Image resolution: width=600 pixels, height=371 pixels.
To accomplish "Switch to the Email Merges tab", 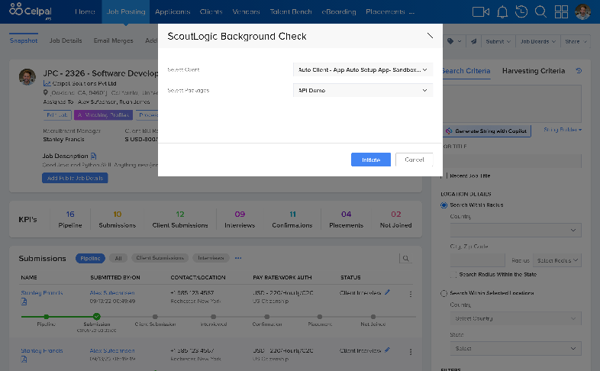I will pyautogui.click(x=113, y=40).
